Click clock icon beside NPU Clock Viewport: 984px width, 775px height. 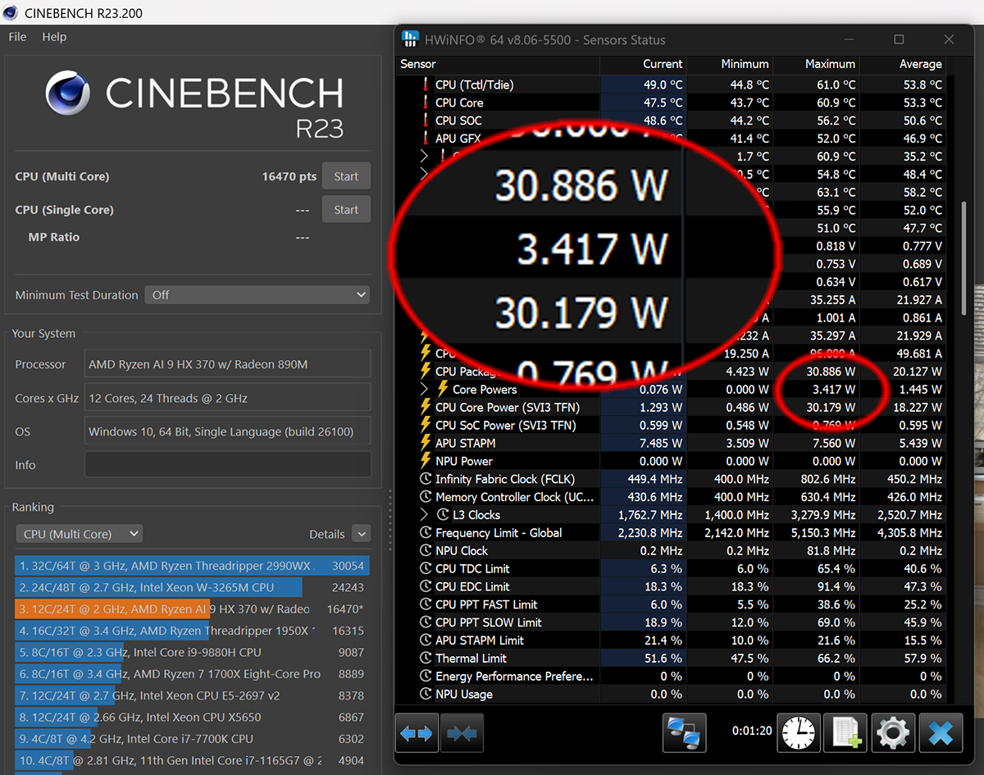click(x=426, y=550)
